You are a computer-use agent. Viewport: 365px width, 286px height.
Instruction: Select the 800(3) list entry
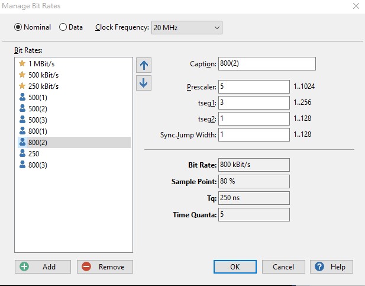[74, 165]
